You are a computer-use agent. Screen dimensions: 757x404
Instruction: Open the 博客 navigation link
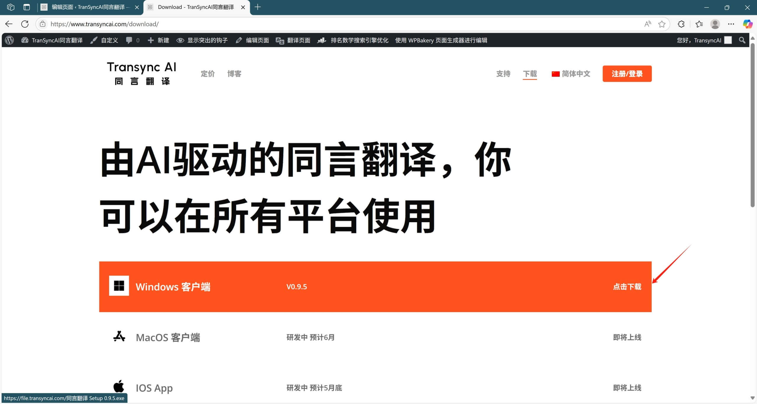(234, 74)
